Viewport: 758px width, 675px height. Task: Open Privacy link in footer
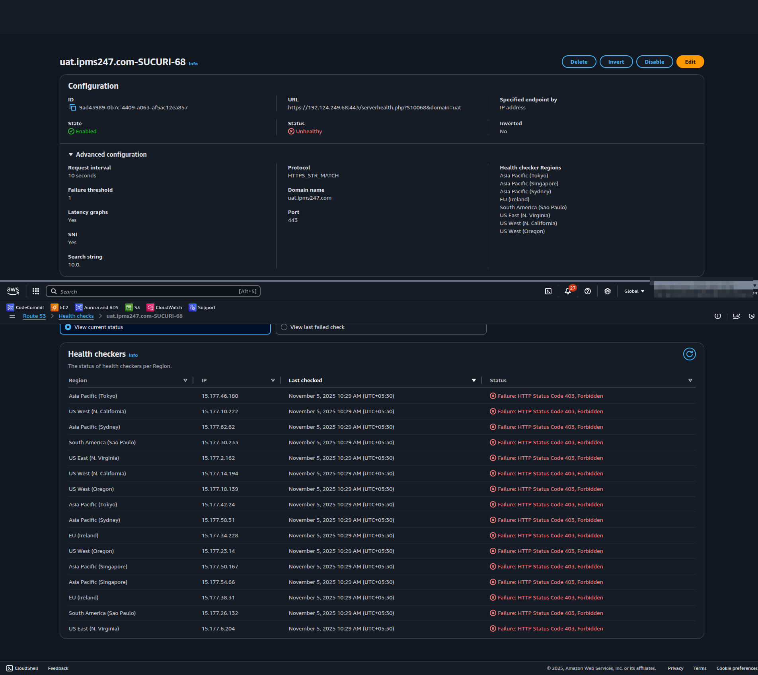pos(676,668)
